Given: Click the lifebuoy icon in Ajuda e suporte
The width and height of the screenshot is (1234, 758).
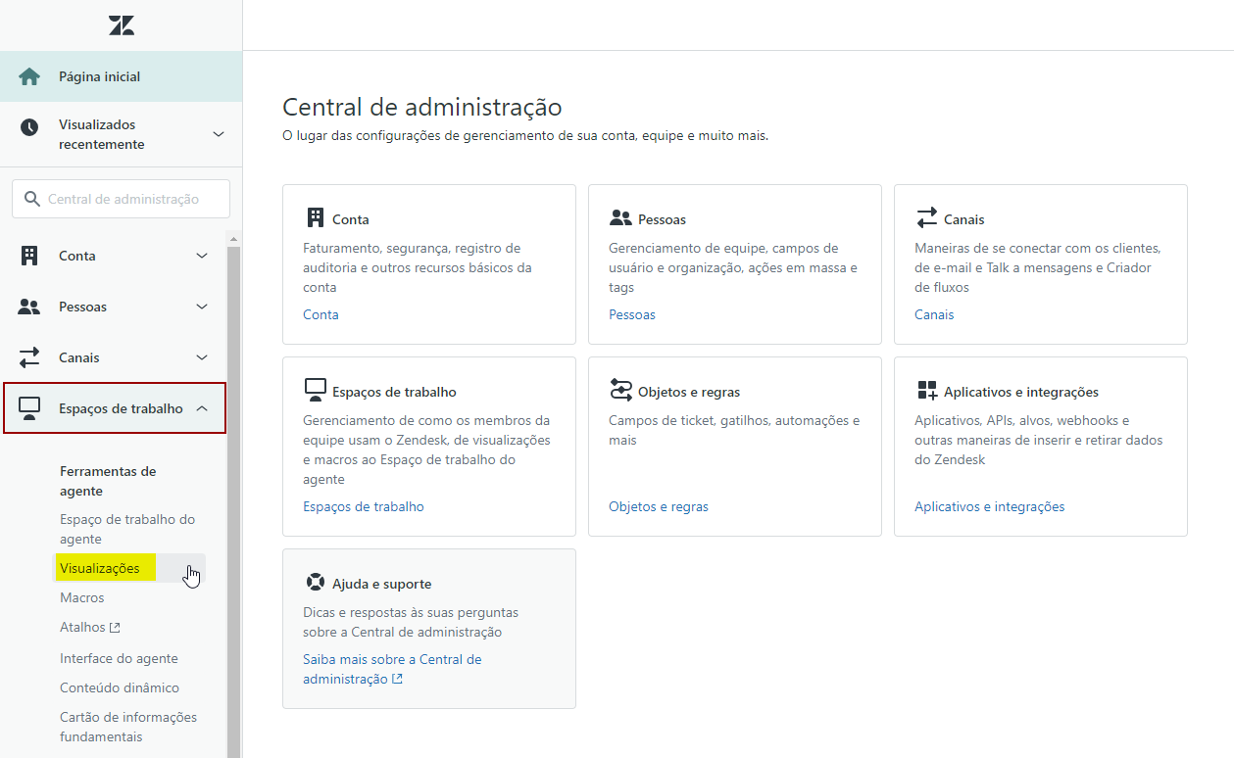Looking at the screenshot, I should (x=315, y=582).
